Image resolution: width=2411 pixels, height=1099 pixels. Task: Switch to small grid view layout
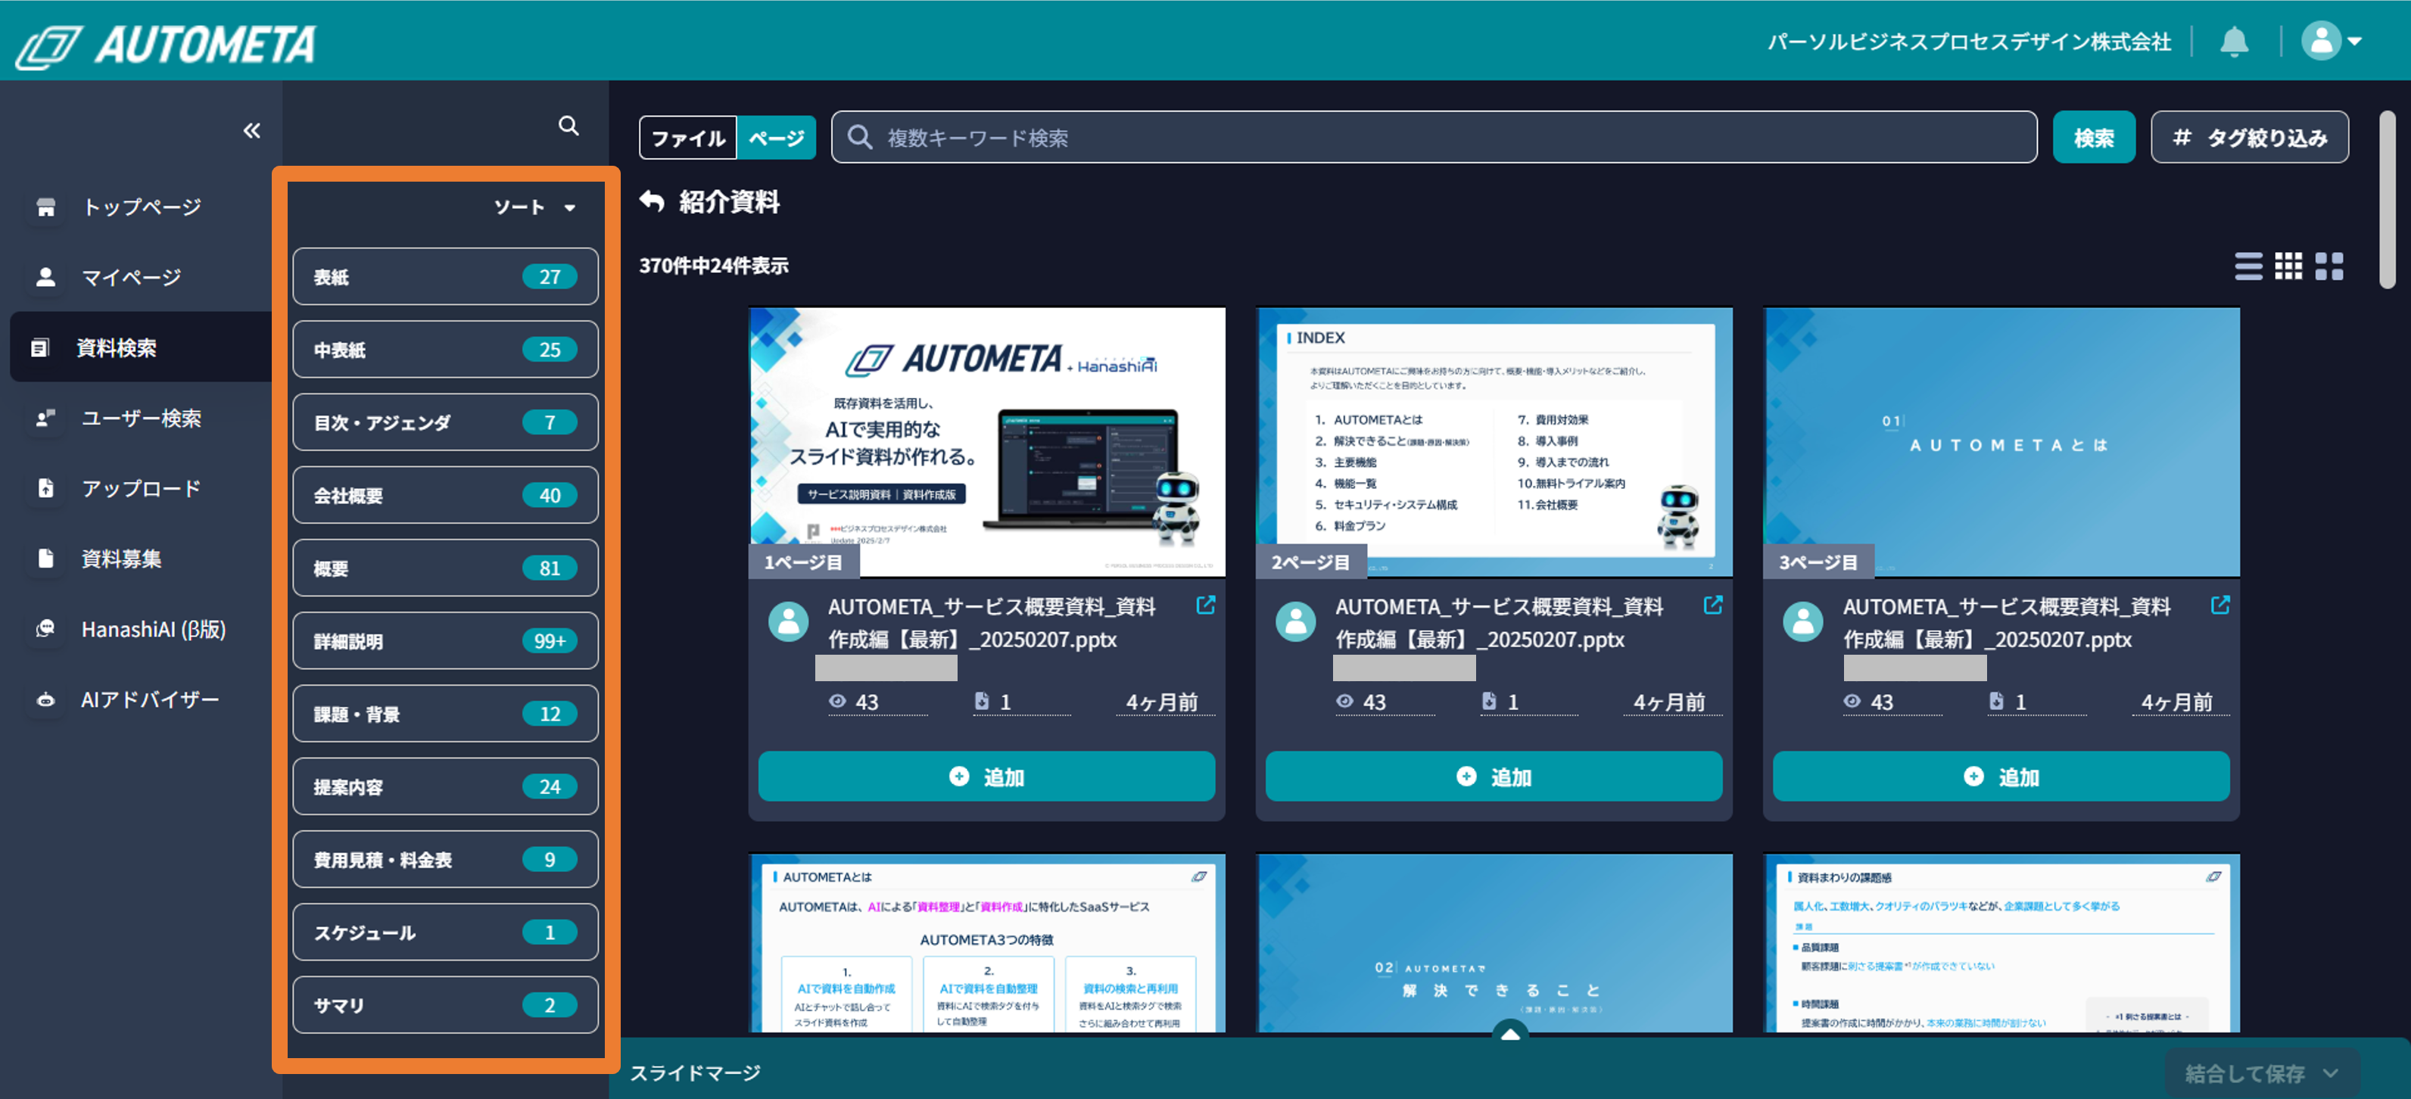(x=2288, y=266)
